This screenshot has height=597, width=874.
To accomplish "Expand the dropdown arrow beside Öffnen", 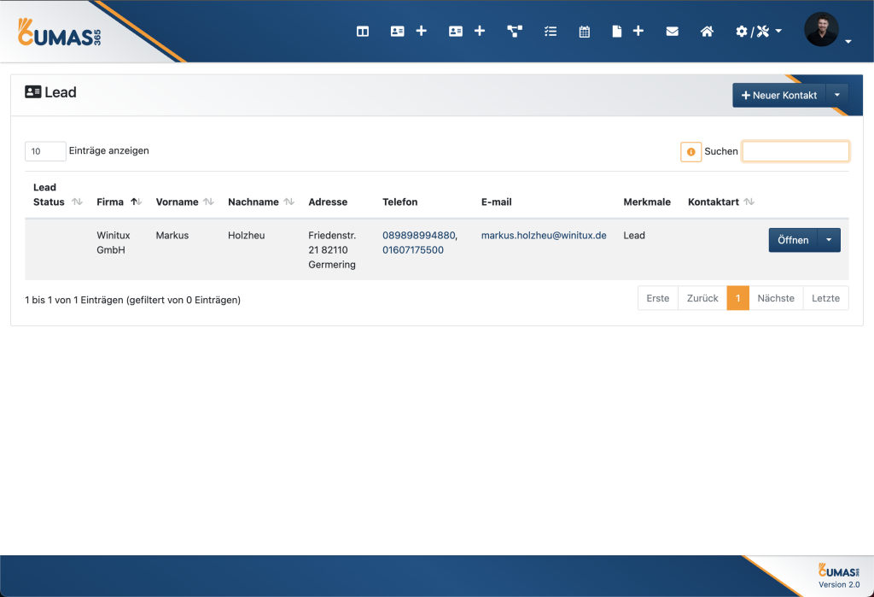I will pyautogui.click(x=829, y=240).
